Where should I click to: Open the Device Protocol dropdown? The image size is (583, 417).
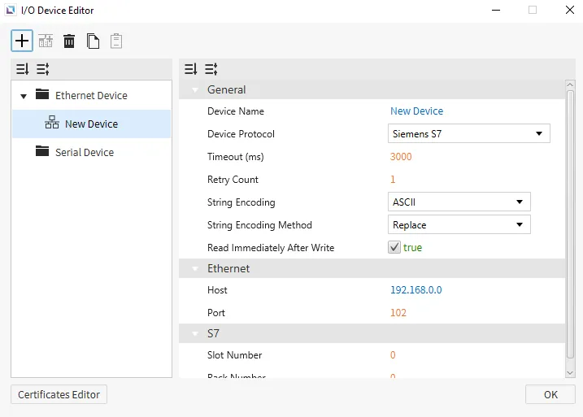(x=469, y=133)
